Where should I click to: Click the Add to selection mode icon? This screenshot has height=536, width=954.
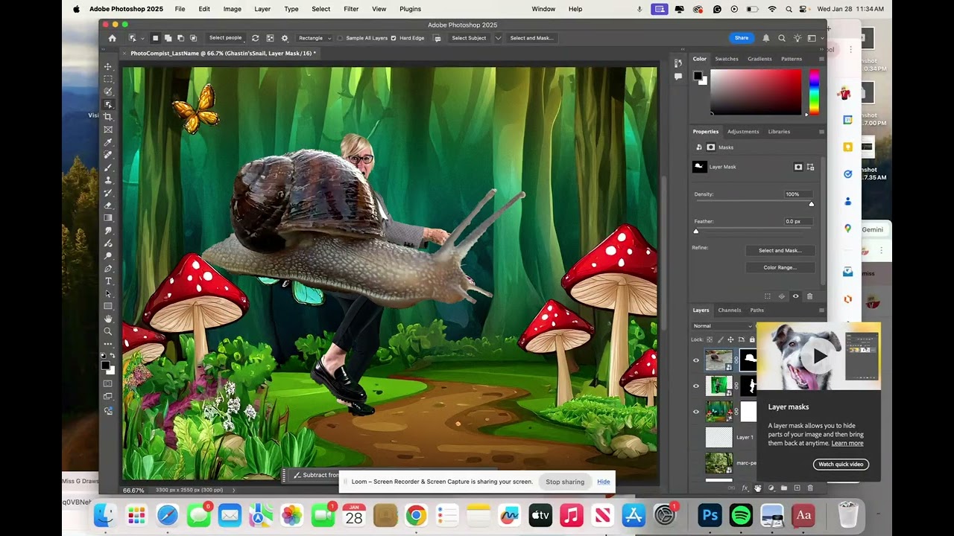point(168,38)
